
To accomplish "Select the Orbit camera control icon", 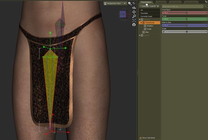I will click(x=134, y=8).
